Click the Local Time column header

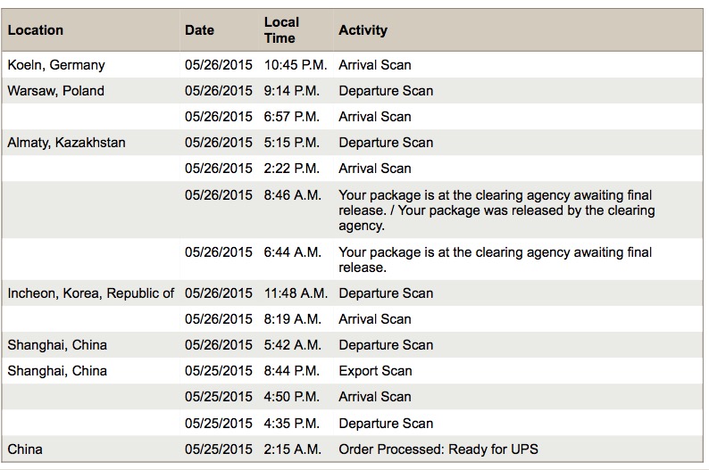tap(281, 30)
